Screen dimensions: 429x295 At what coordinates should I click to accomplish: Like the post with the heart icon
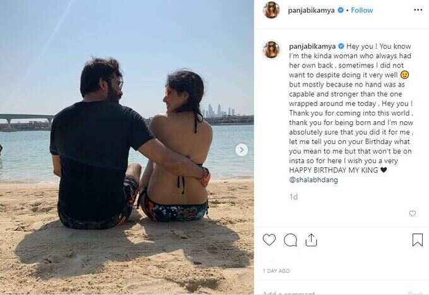point(269,240)
